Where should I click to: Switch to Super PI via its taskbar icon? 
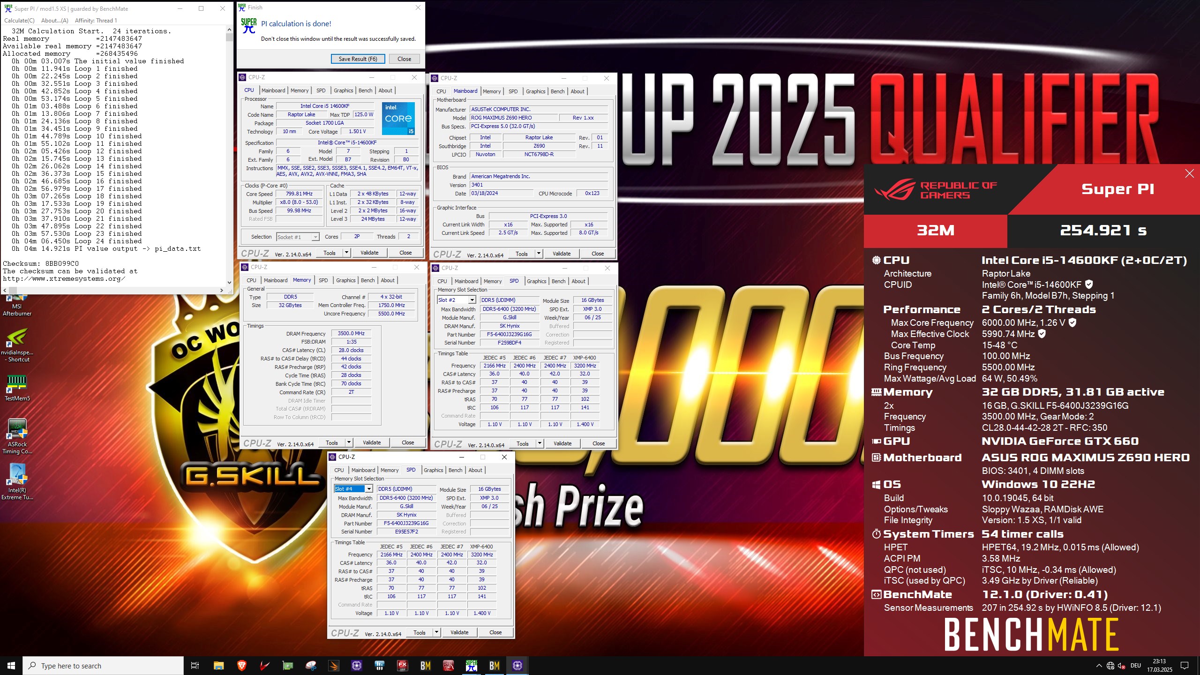point(472,666)
